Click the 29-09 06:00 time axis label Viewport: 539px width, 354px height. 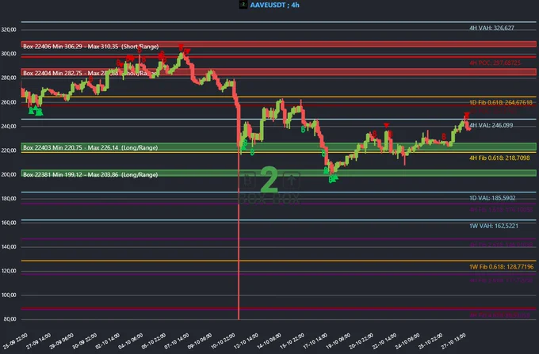point(61,341)
